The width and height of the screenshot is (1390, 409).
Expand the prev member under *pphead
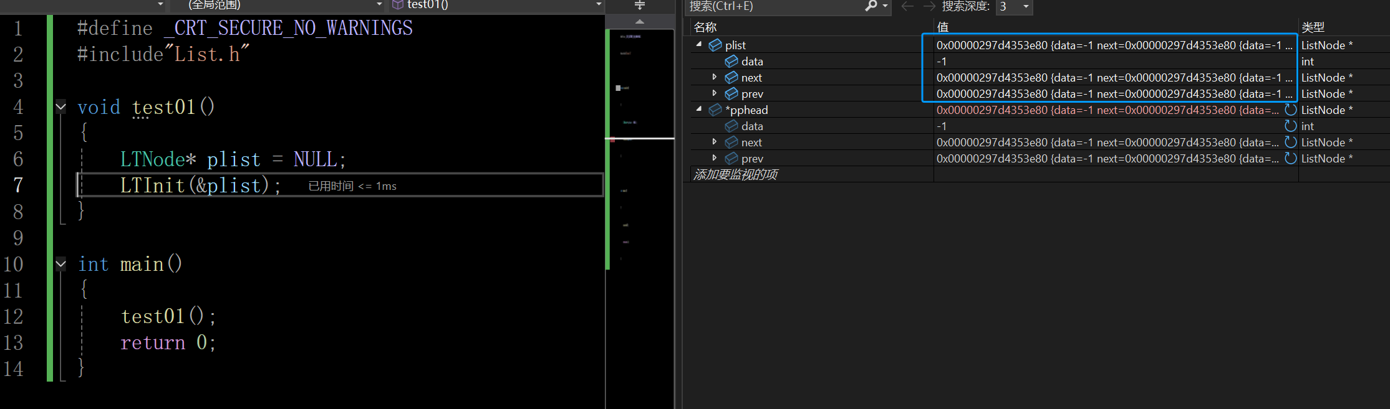point(715,158)
